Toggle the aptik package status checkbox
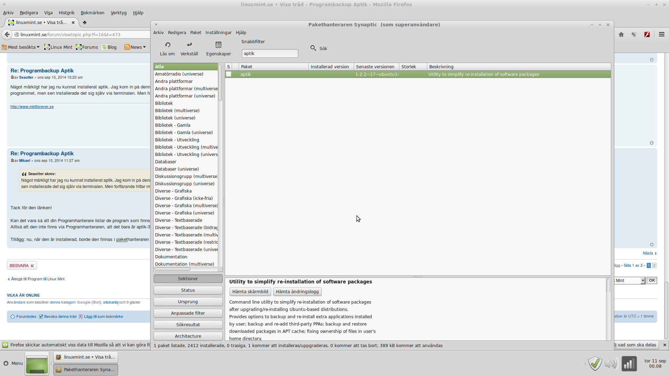The image size is (669, 376). click(229, 74)
